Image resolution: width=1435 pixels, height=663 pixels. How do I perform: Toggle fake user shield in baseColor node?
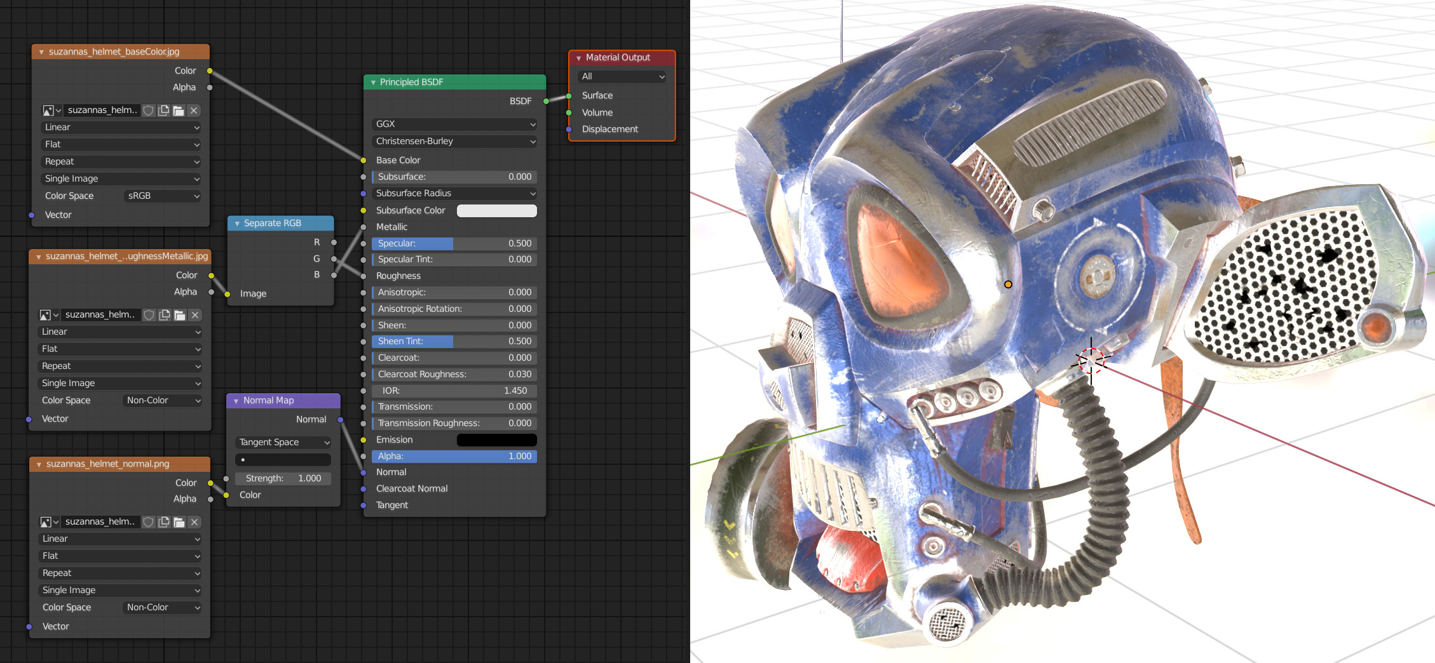(x=148, y=110)
